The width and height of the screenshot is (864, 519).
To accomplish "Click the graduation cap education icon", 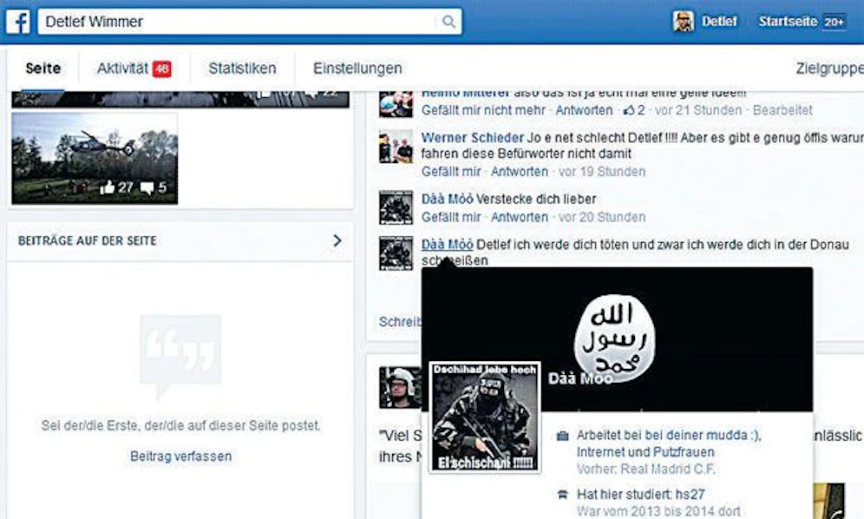I will (562, 494).
